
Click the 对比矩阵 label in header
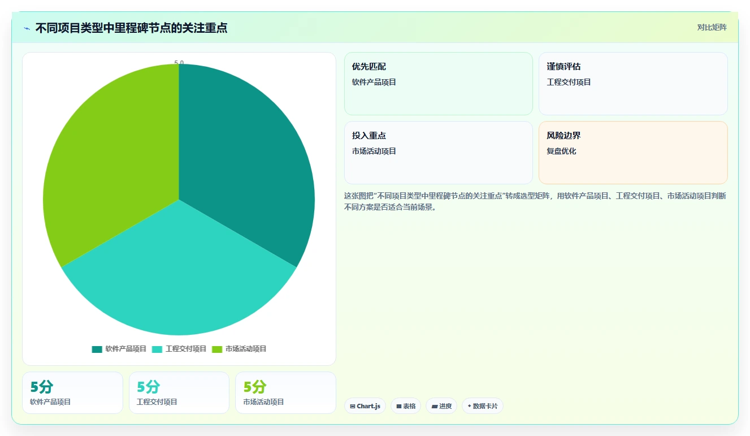tap(712, 27)
